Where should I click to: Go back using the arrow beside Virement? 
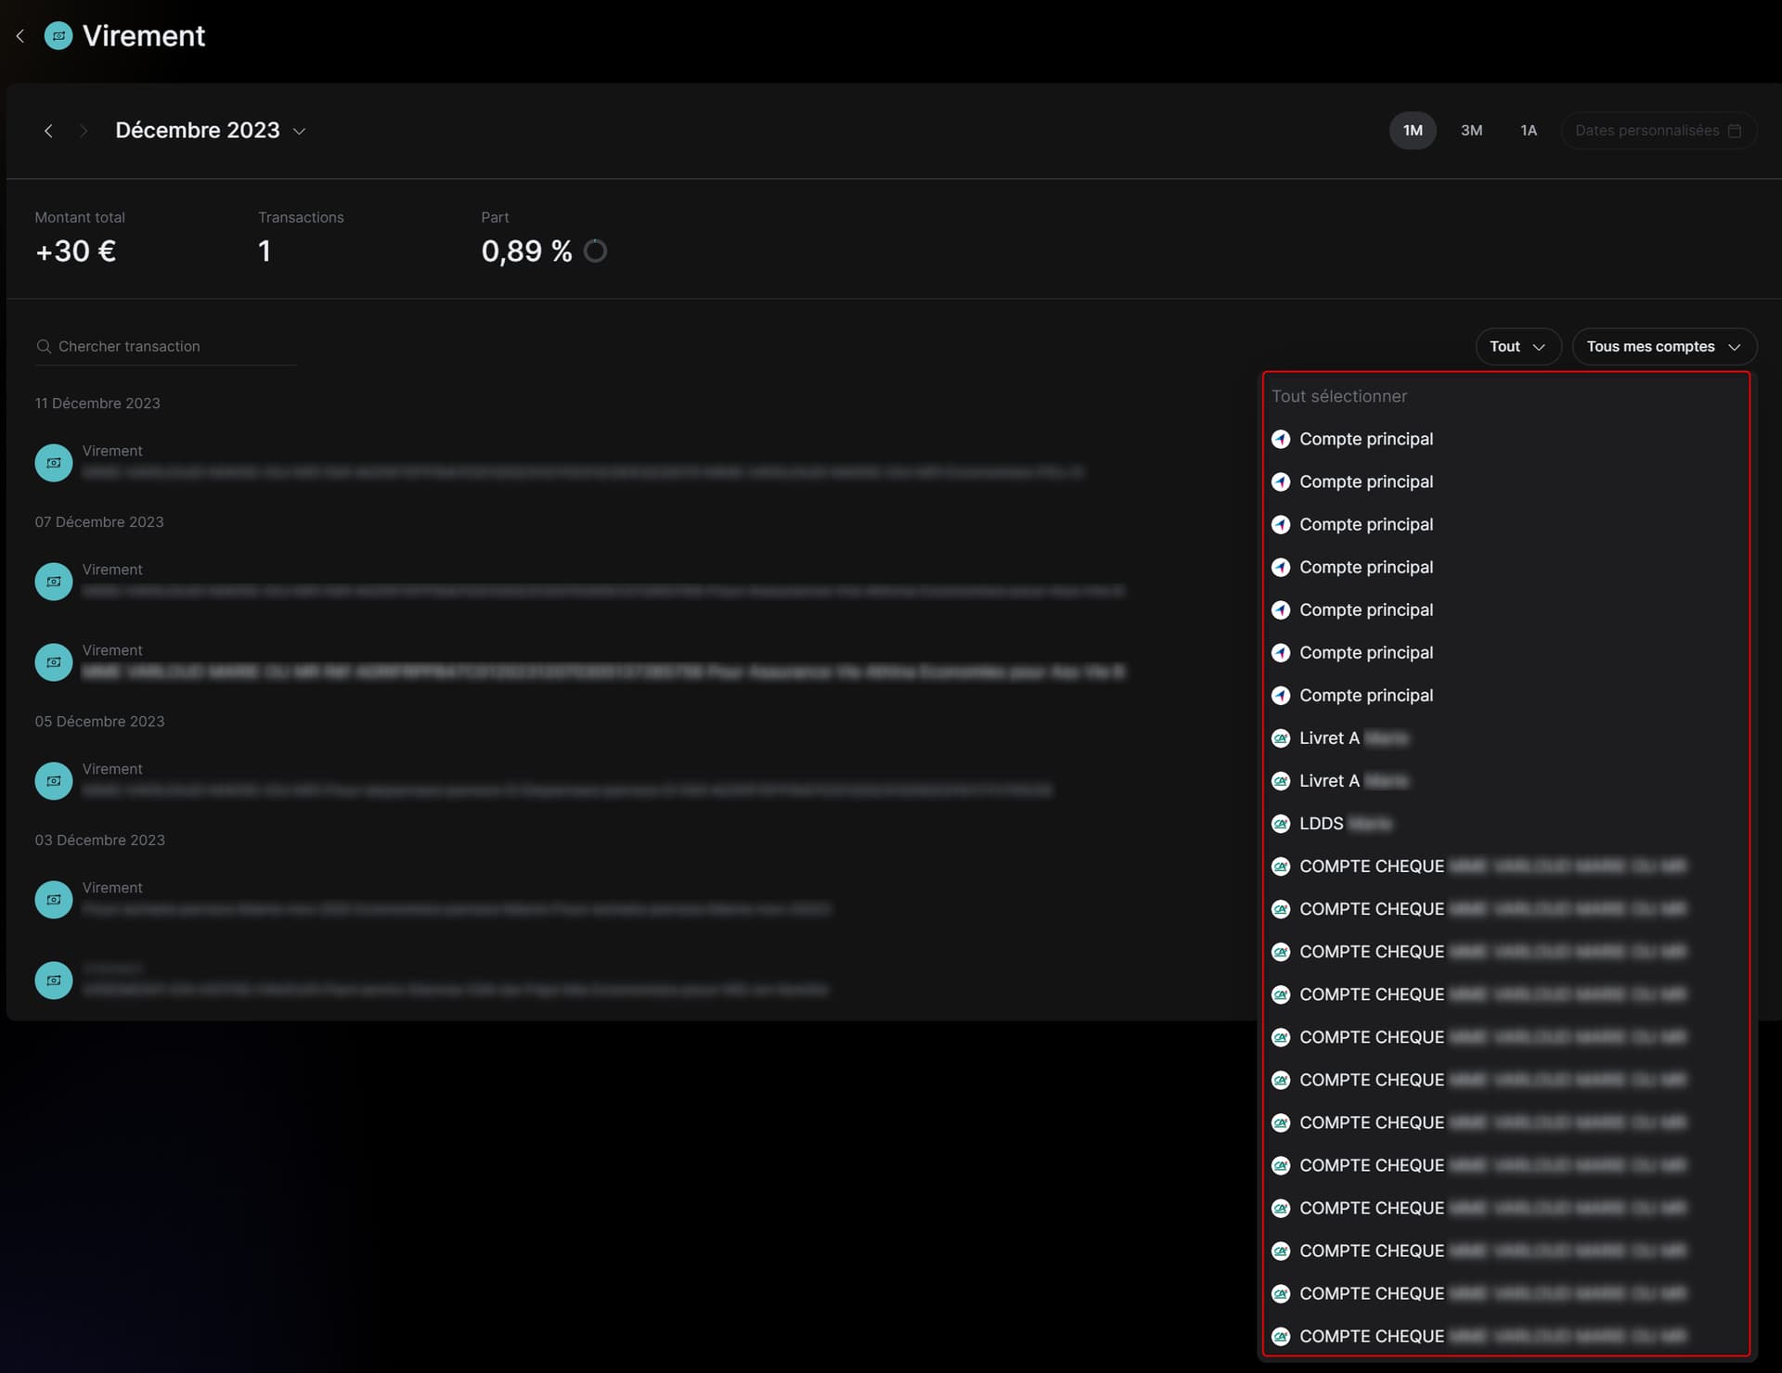coord(20,36)
